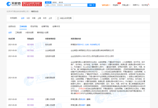
Task: Select the 工商变更 sub-filter
Action: coord(18,33)
